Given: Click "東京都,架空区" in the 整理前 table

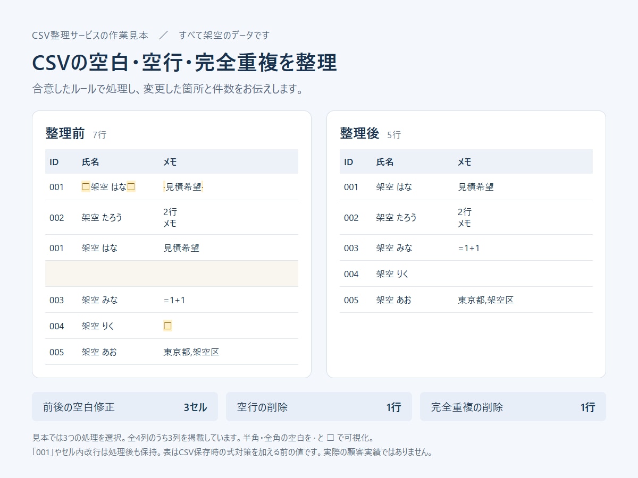Looking at the screenshot, I should point(191,352).
